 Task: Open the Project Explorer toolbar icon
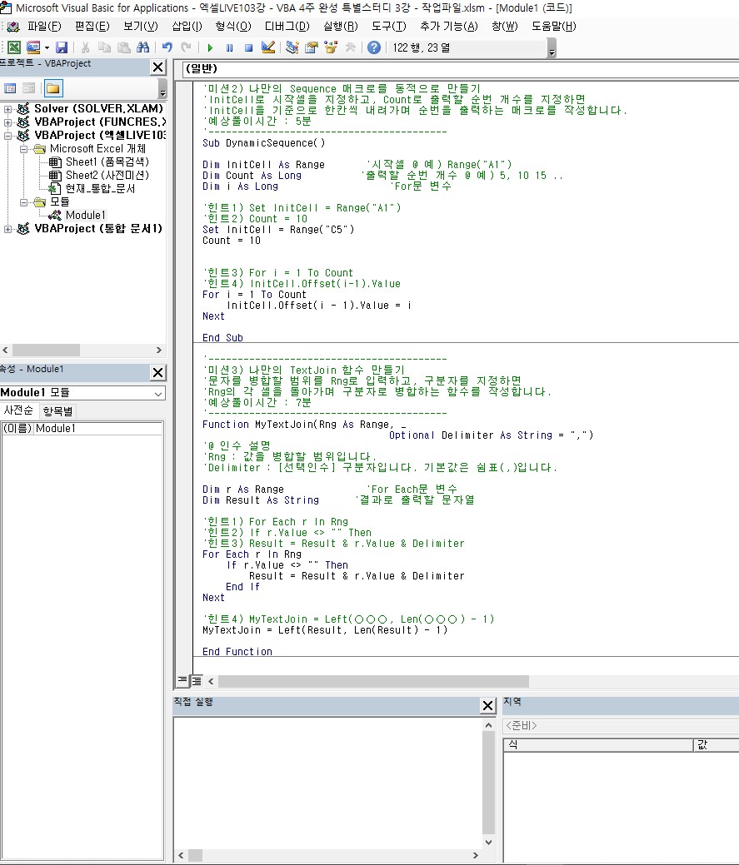[292, 48]
